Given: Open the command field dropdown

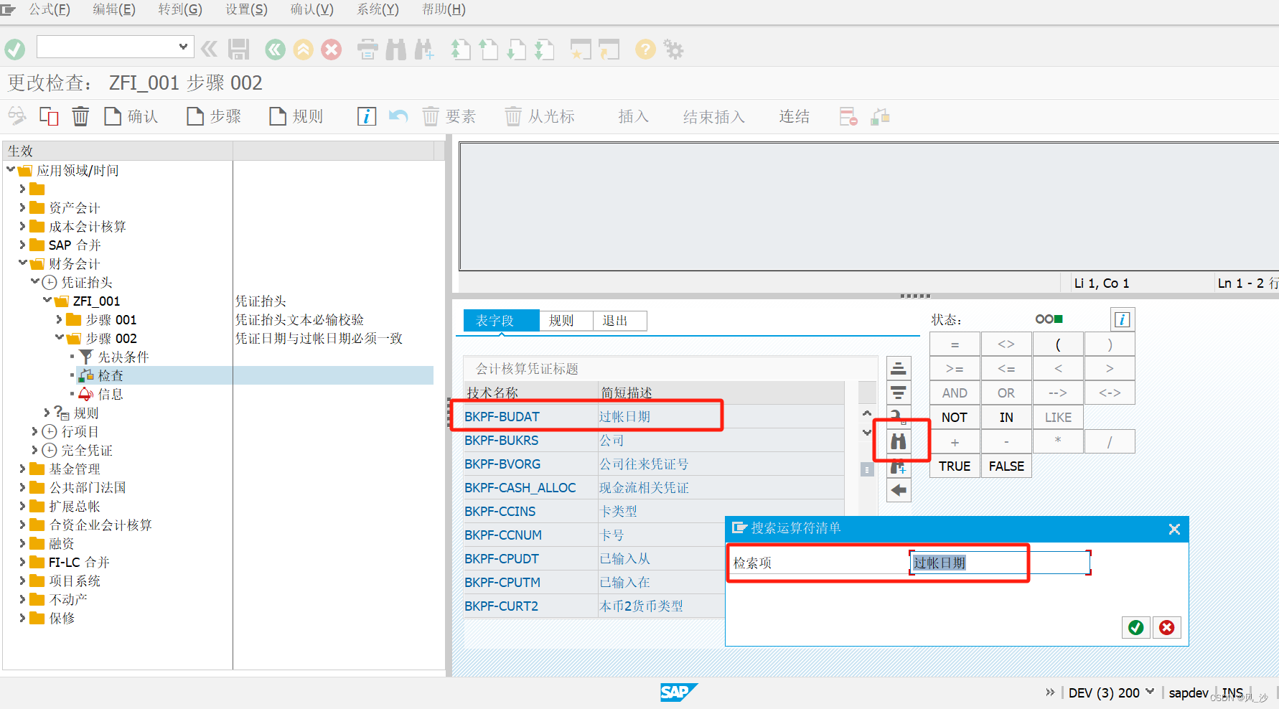Looking at the screenshot, I should 183,47.
